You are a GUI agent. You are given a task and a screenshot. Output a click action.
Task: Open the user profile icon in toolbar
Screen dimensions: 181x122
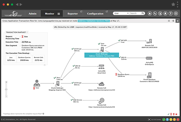(150, 14)
